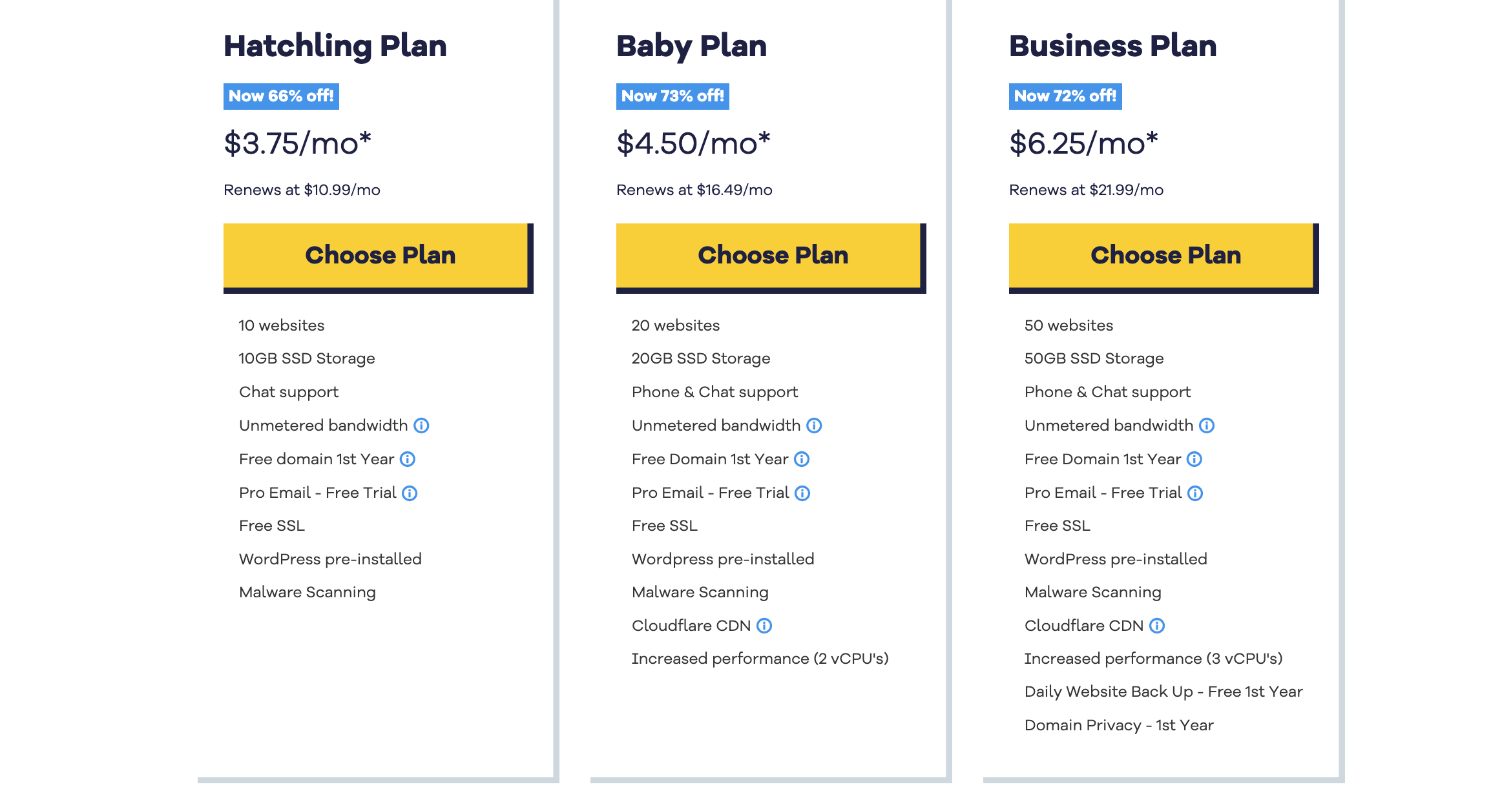The width and height of the screenshot is (1502, 791).
Task: Choose the Hatchling Plan
Action: 378,256
